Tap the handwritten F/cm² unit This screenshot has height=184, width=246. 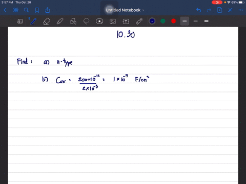coord(142,79)
